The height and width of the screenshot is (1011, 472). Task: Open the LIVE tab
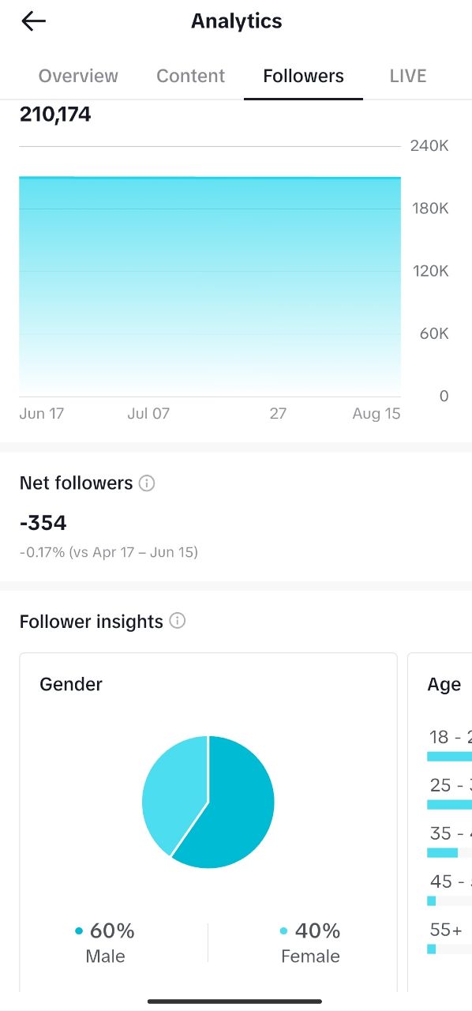coord(408,76)
